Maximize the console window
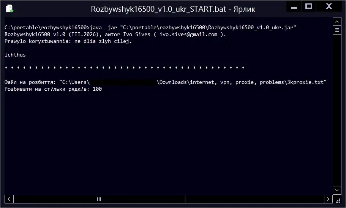The width and height of the screenshot is (346, 208). click(x=309, y=7)
